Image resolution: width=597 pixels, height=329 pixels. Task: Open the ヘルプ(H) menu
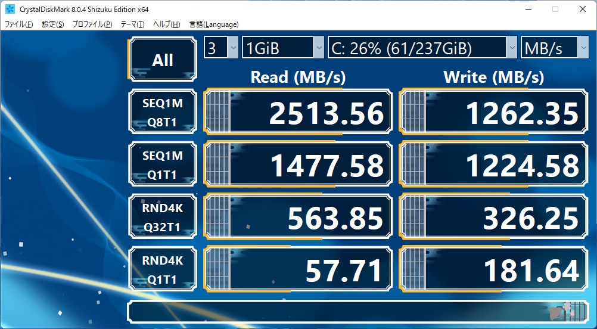click(x=166, y=24)
